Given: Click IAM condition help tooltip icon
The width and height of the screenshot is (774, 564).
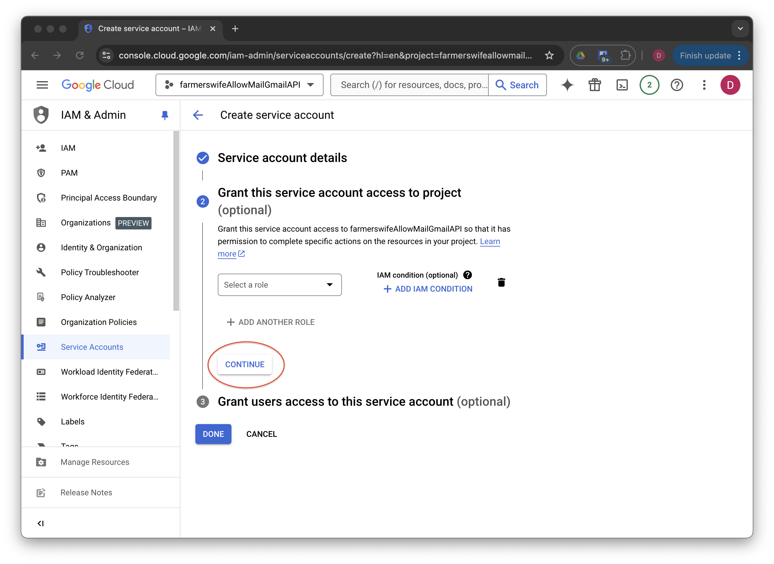Looking at the screenshot, I should [x=468, y=275].
